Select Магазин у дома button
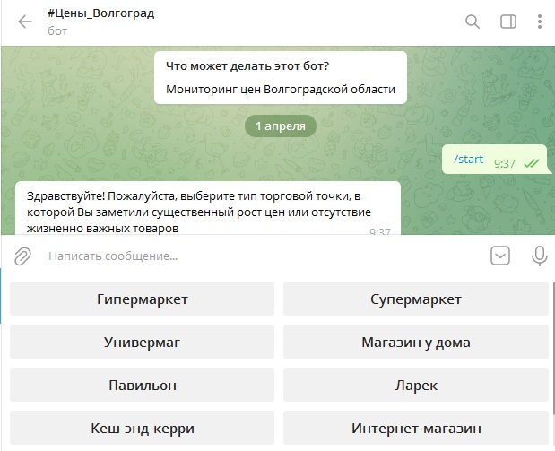The width and height of the screenshot is (555, 451). click(415, 343)
